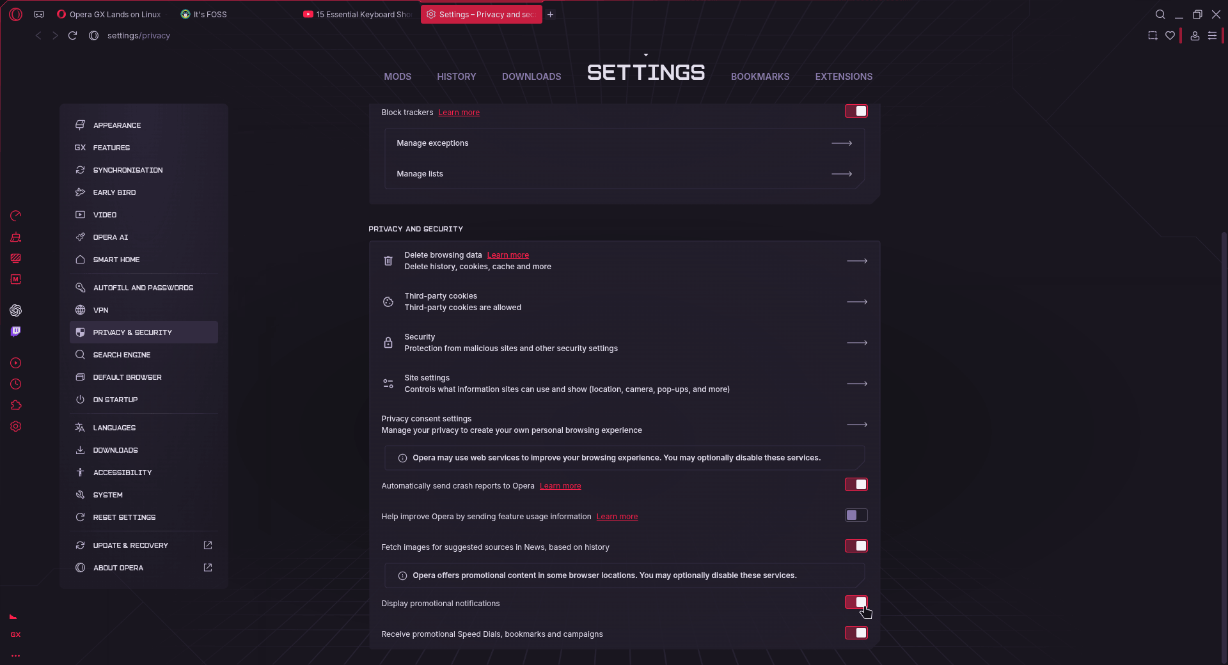The image size is (1228, 665).
Task: Open ChatGPT from the left sidebar
Action: point(16,310)
